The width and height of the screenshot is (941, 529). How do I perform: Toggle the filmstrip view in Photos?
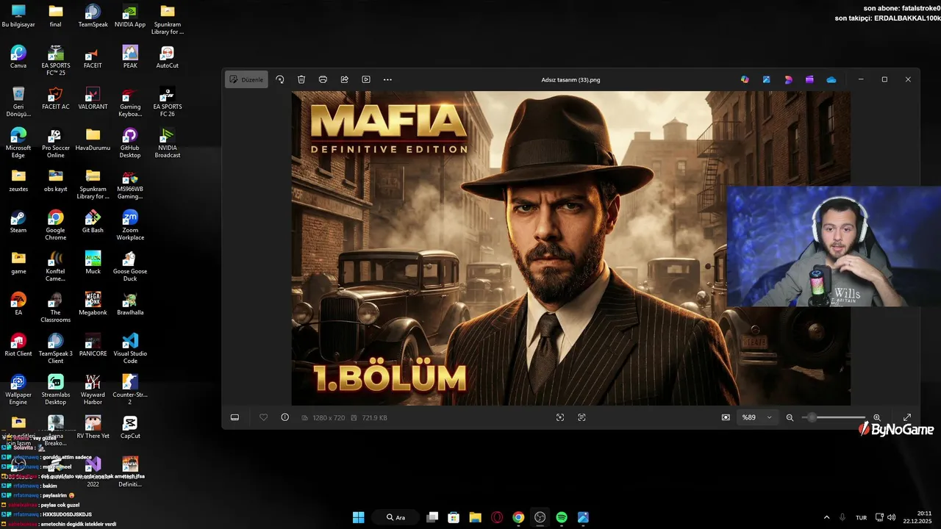tap(235, 417)
